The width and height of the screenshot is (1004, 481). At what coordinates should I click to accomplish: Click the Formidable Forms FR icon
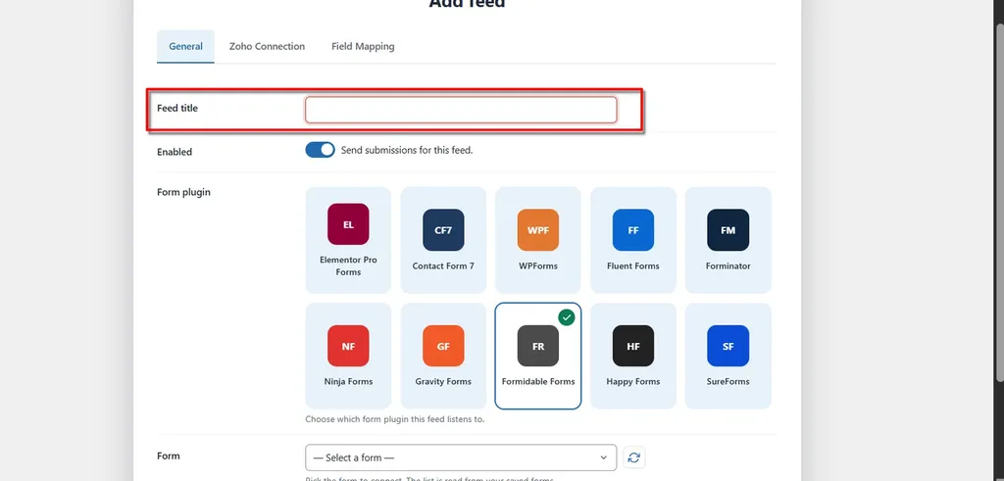[x=538, y=346]
